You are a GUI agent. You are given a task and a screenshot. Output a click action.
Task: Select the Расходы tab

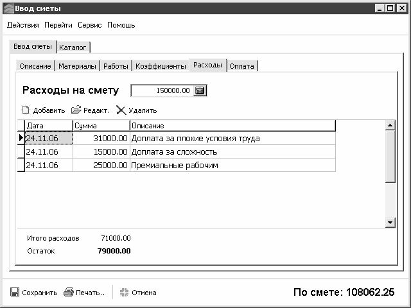207,65
